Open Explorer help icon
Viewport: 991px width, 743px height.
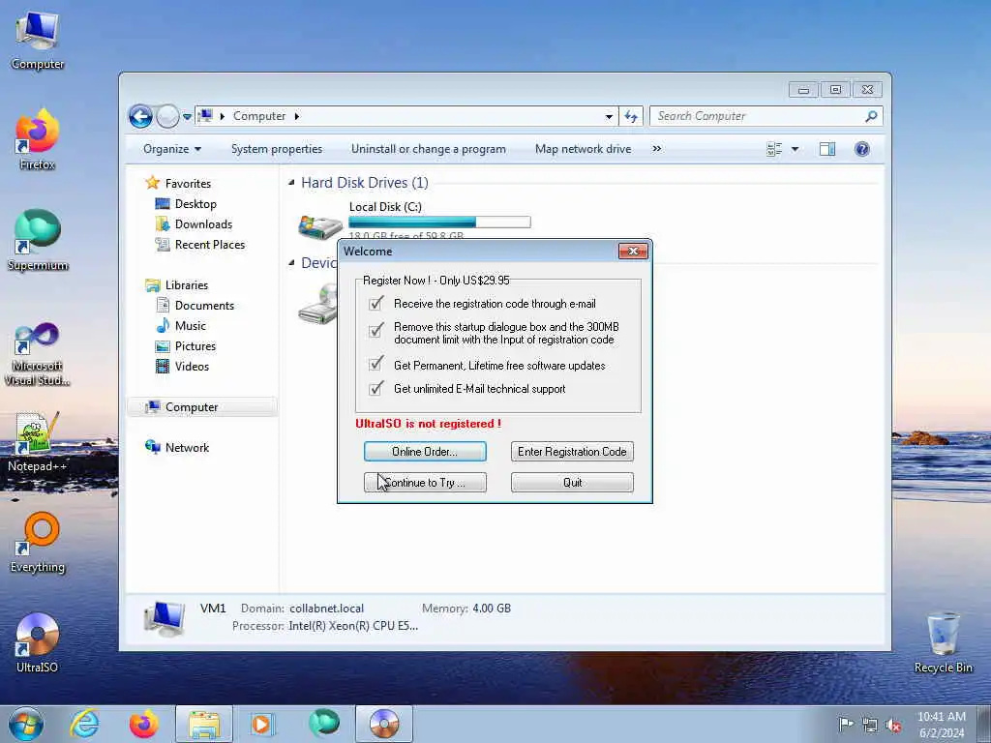862,149
